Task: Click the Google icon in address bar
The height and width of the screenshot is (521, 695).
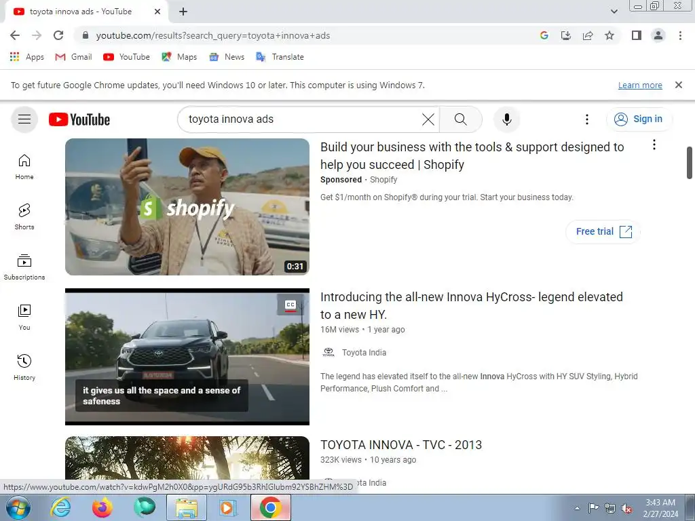Action: tap(544, 35)
